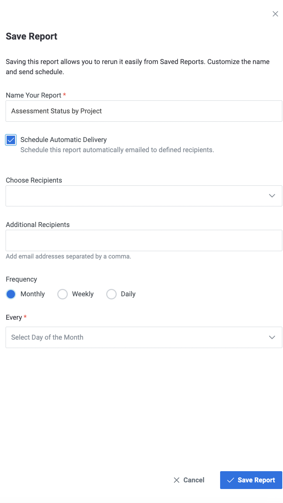The width and height of the screenshot is (283, 503).
Task: Click the X icon beside Cancel
Action: tap(176, 480)
